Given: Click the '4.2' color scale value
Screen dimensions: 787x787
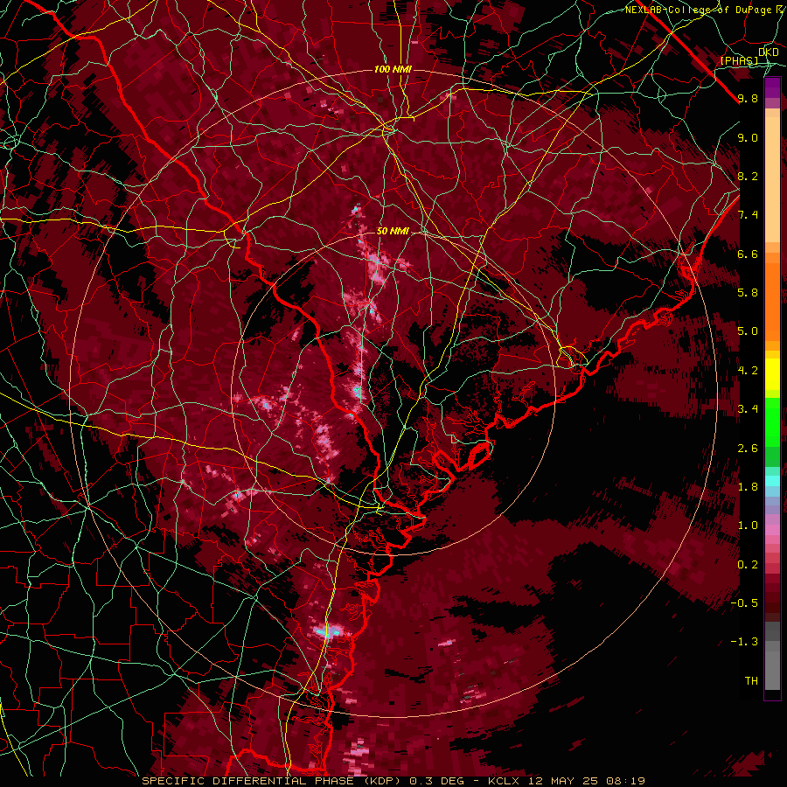Looking at the screenshot, I should coord(748,371).
